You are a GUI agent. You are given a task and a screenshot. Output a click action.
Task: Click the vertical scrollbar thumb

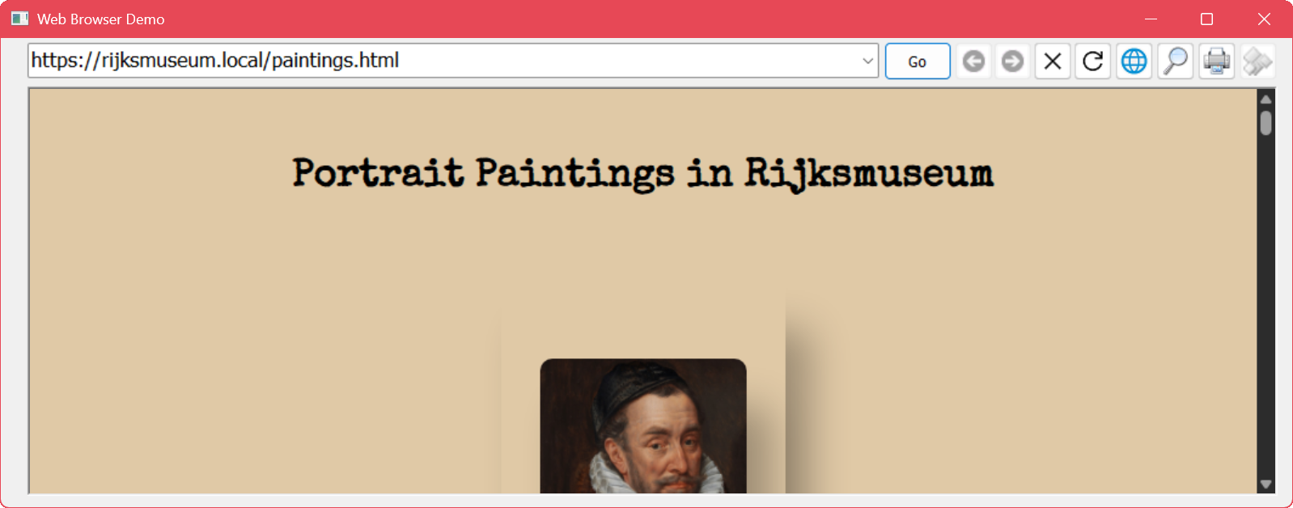click(1266, 123)
